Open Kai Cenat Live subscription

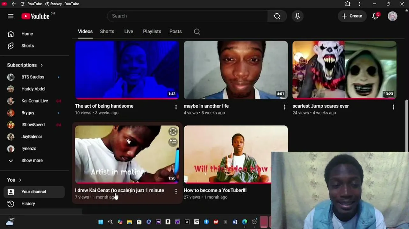click(35, 101)
